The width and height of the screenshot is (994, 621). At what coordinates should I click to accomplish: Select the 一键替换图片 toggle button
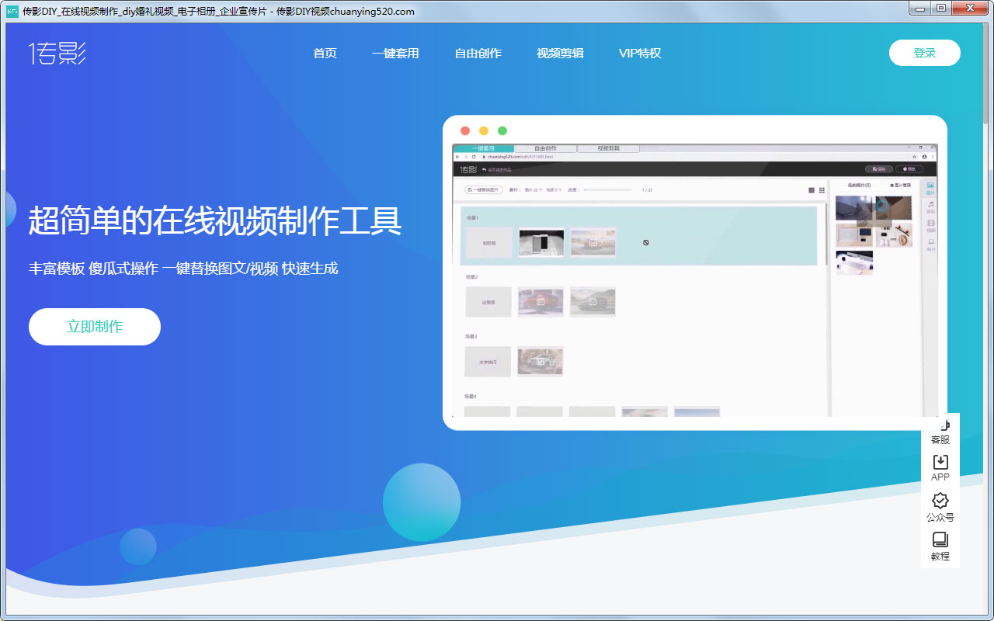[483, 189]
